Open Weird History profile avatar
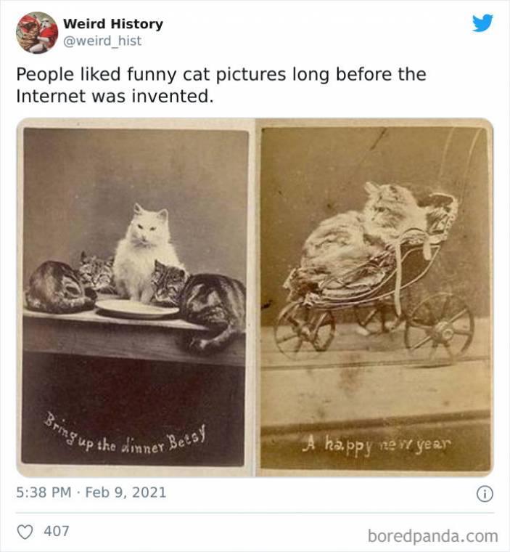 click(37, 33)
